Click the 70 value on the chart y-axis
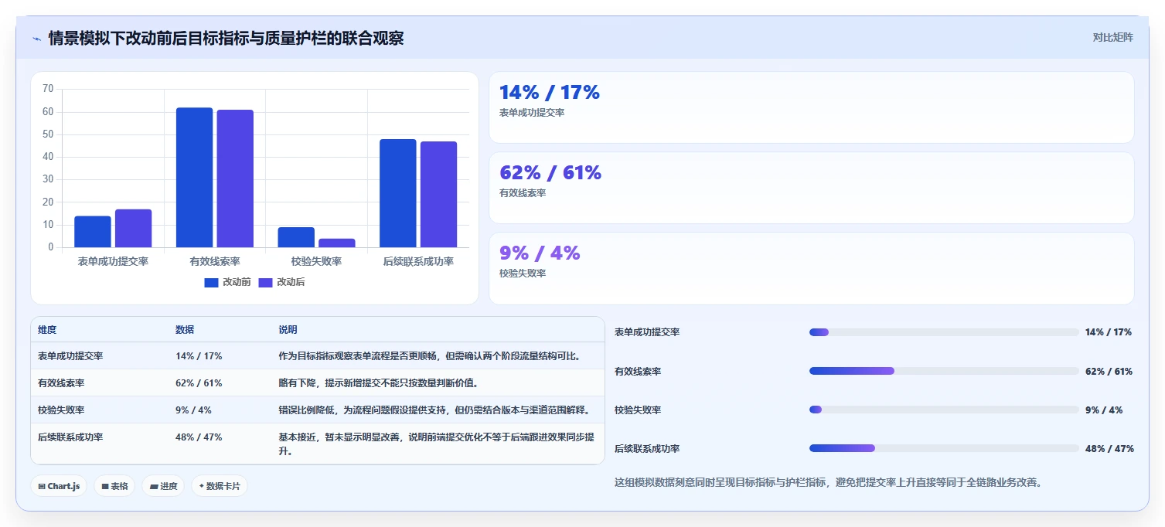 [x=48, y=90]
